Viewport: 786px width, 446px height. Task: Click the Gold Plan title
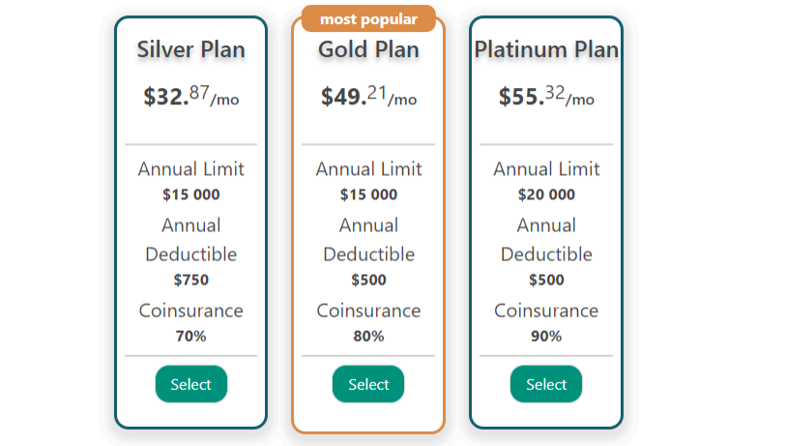pos(368,49)
